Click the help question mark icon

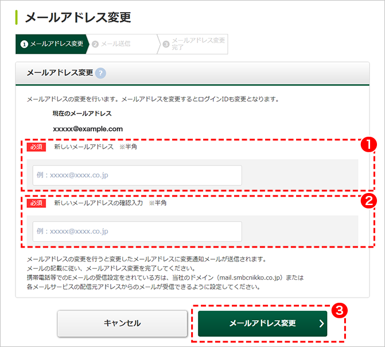pos(101,73)
